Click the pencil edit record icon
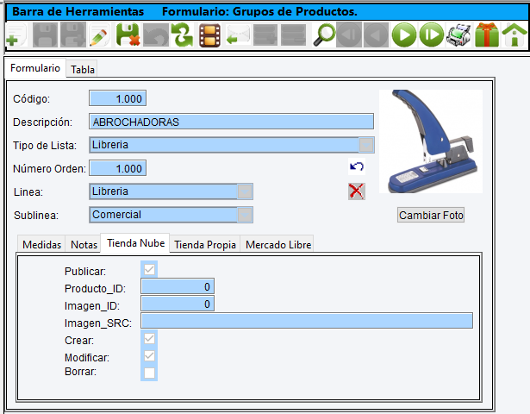530x414 pixels. point(100,34)
